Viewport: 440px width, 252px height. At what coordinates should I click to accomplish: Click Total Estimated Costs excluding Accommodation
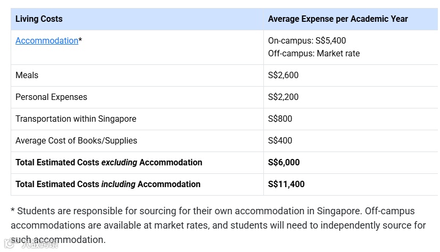tap(109, 162)
